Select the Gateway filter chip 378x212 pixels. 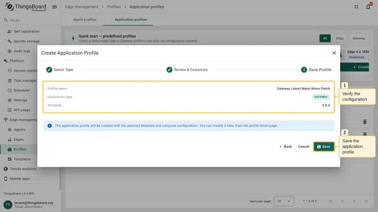tap(359, 38)
